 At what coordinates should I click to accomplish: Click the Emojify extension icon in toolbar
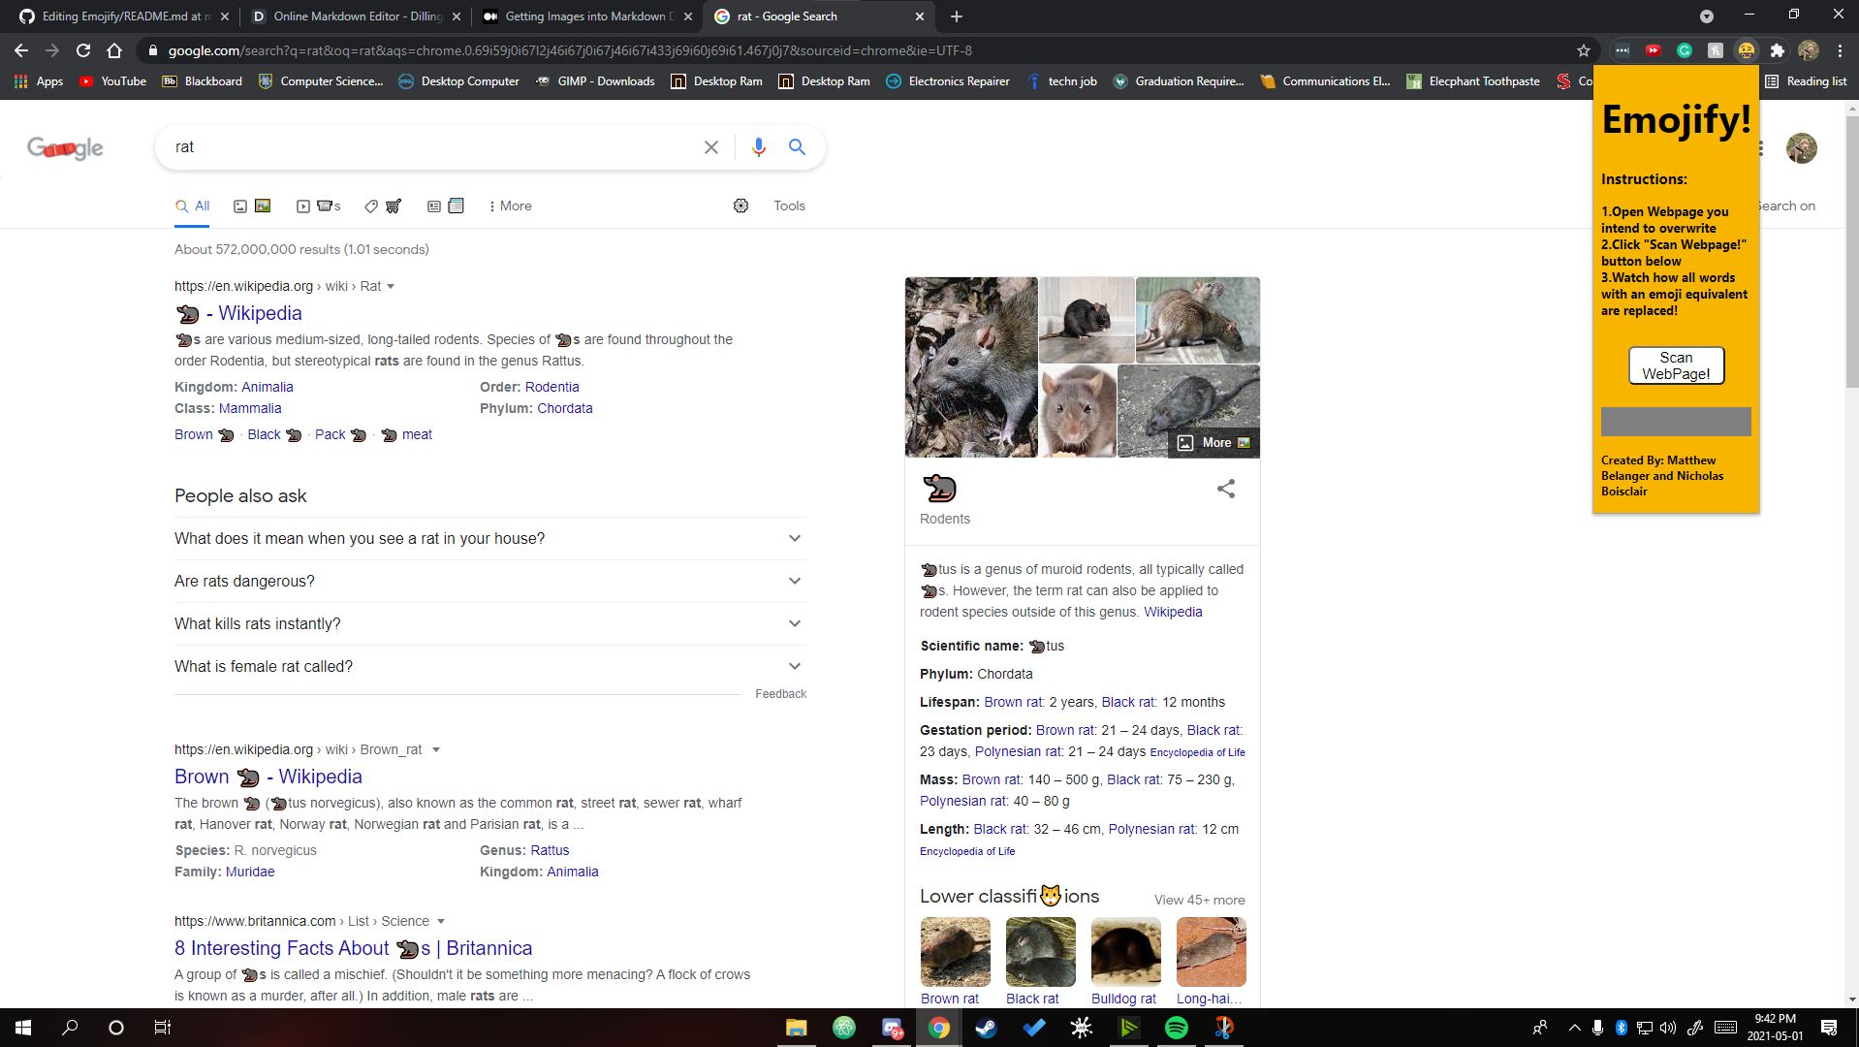pos(1746,50)
